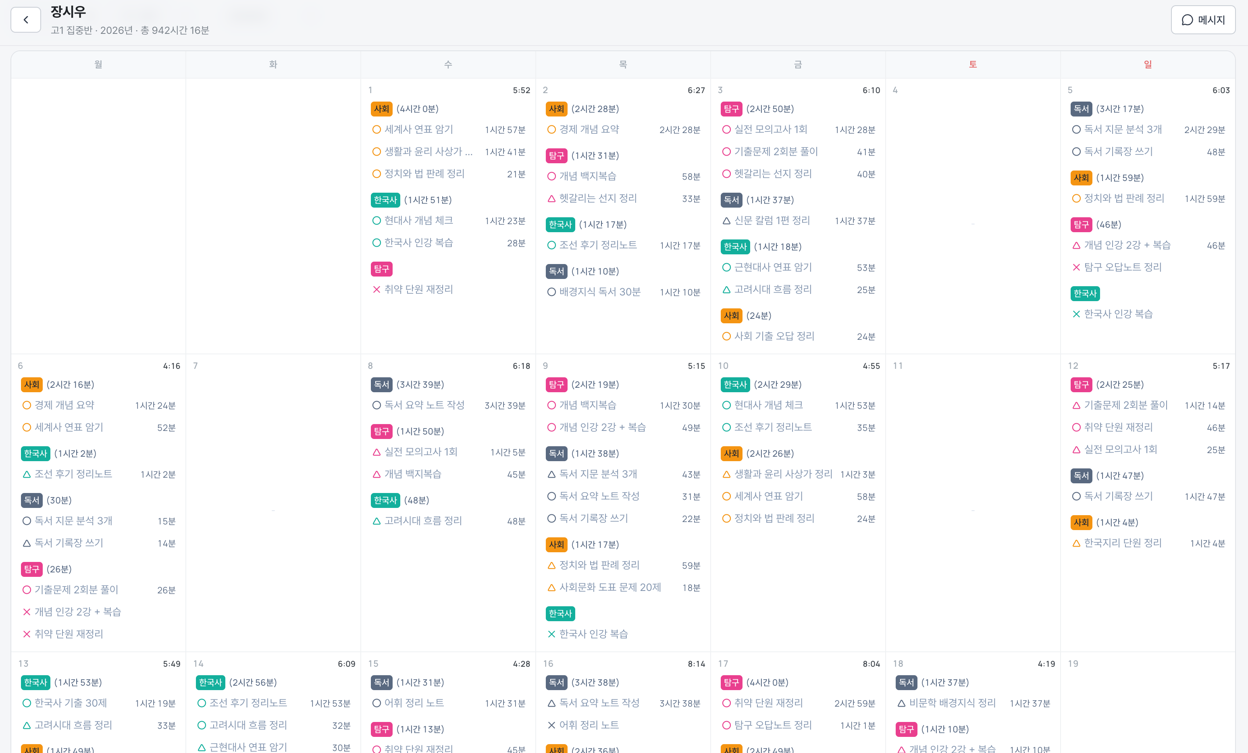Click triangle icon for 한국지리 단원 정리

pos(1076,543)
